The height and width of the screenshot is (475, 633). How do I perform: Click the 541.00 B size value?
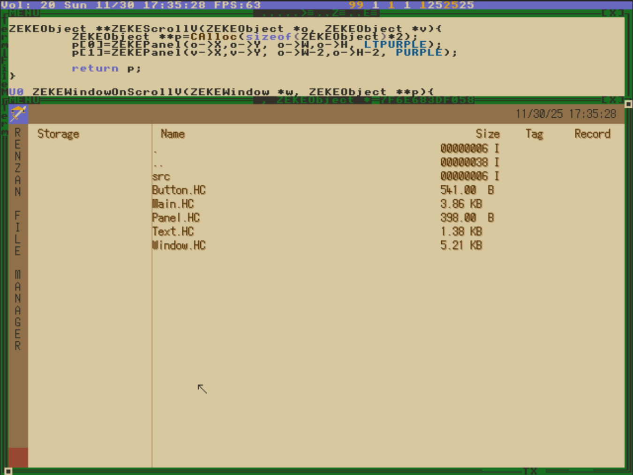(467, 190)
